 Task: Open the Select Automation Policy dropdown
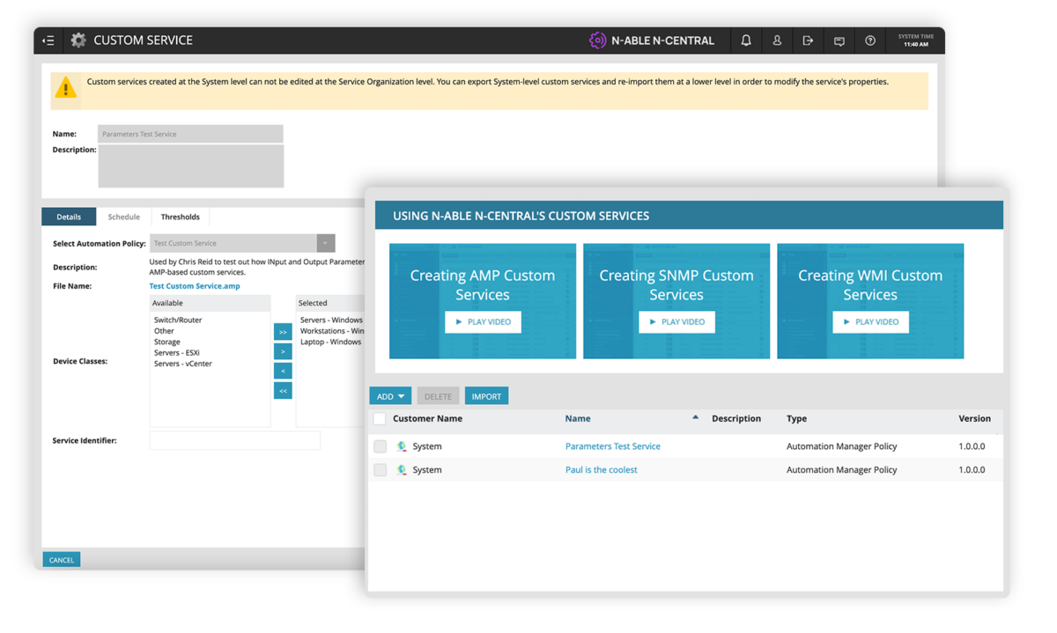click(324, 241)
